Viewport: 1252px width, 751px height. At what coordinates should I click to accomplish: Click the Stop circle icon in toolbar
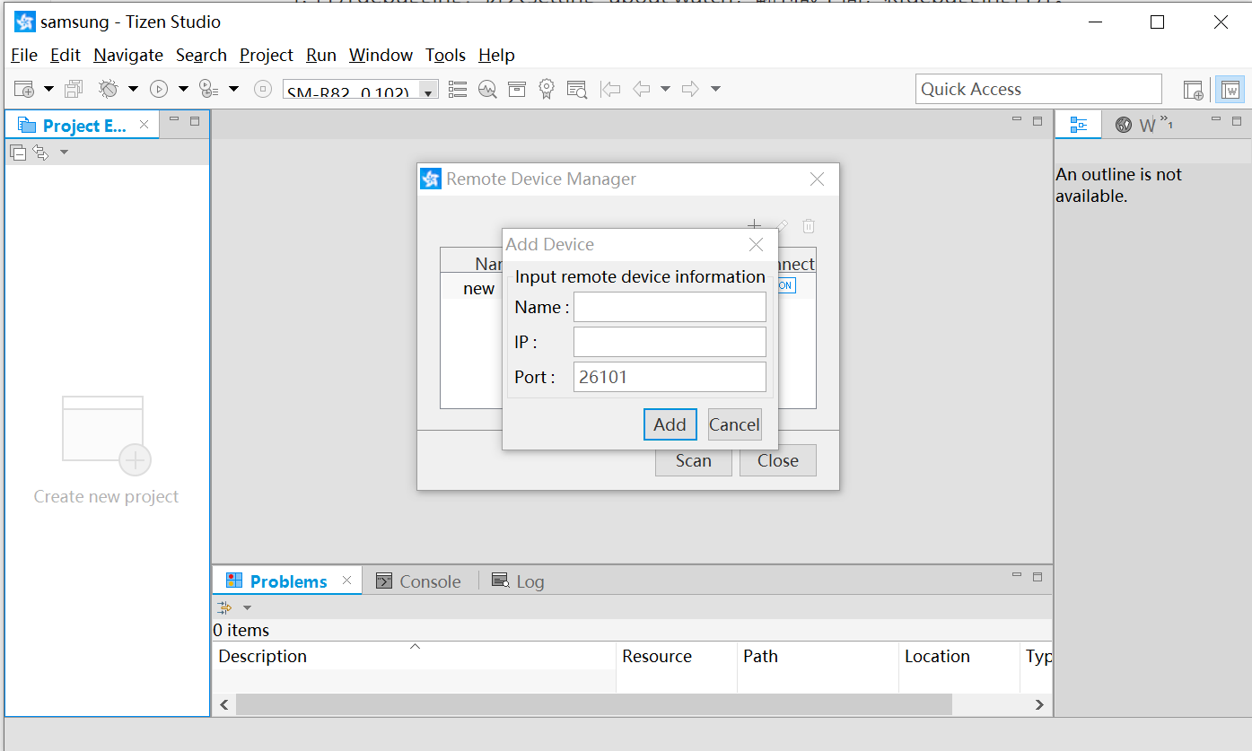click(263, 89)
